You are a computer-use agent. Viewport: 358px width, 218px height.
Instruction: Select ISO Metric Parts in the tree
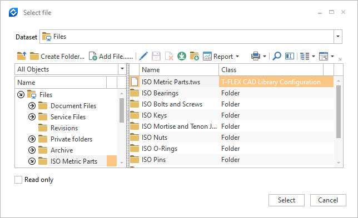point(74,161)
